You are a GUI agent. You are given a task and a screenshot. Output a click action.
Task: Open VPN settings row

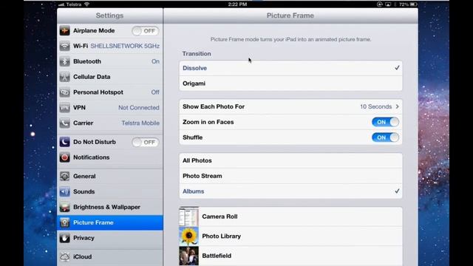click(x=110, y=108)
